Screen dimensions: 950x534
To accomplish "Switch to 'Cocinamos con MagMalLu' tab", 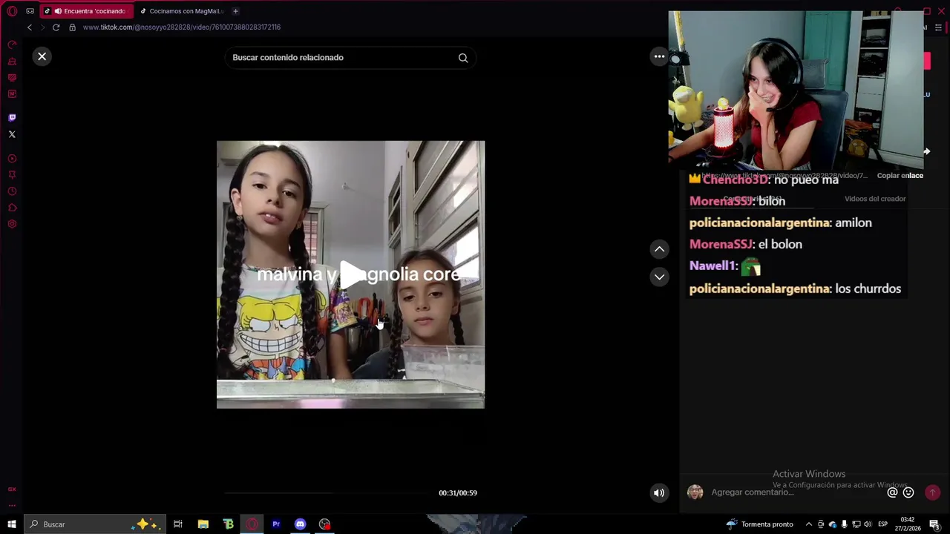I will coord(182,11).
